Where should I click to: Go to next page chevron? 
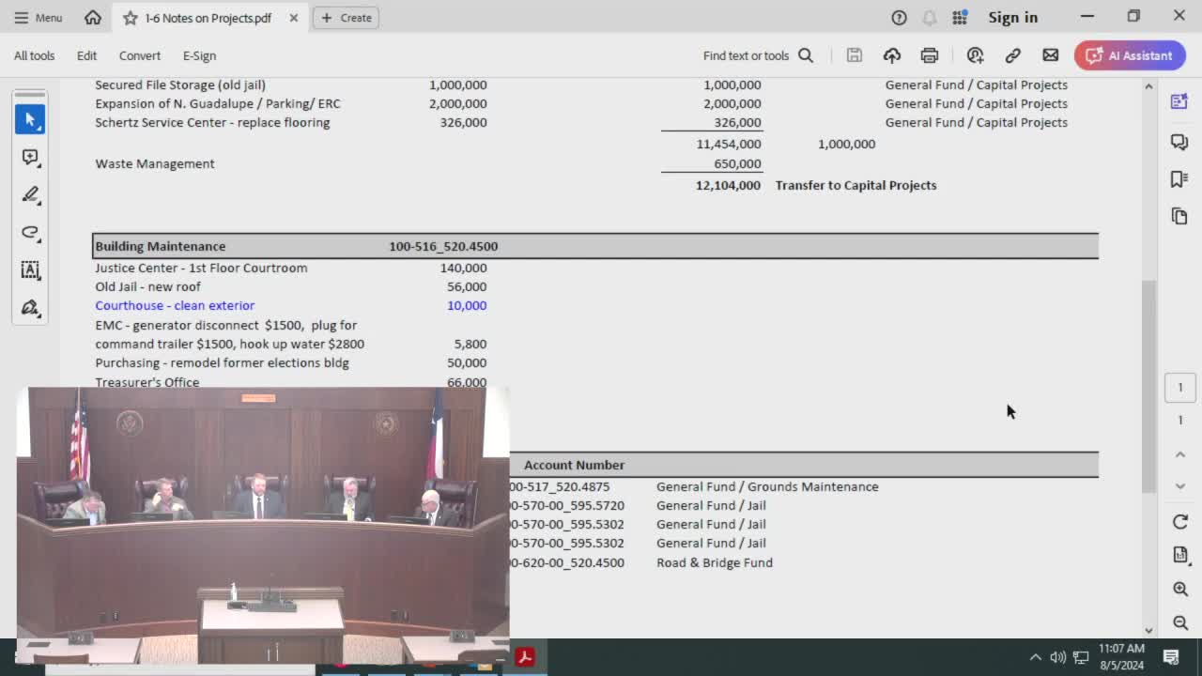tap(1180, 486)
